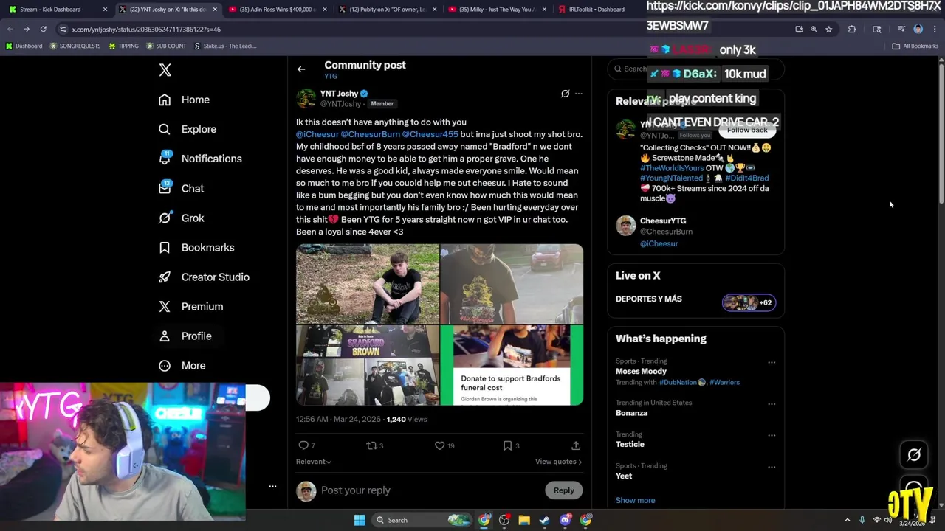The width and height of the screenshot is (945, 531).
Task: Expand the Relevant replies sort dropdown
Action: (x=314, y=462)
